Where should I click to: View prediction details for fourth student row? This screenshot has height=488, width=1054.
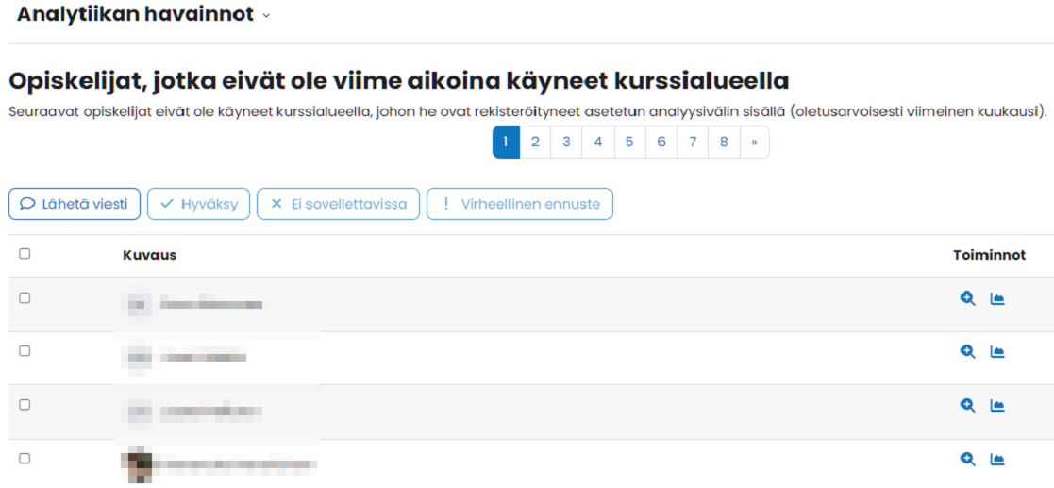pos(967,459)
